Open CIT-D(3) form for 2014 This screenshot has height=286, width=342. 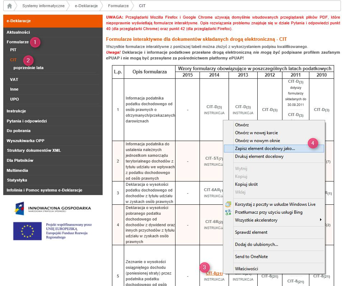tap(214, 107)
